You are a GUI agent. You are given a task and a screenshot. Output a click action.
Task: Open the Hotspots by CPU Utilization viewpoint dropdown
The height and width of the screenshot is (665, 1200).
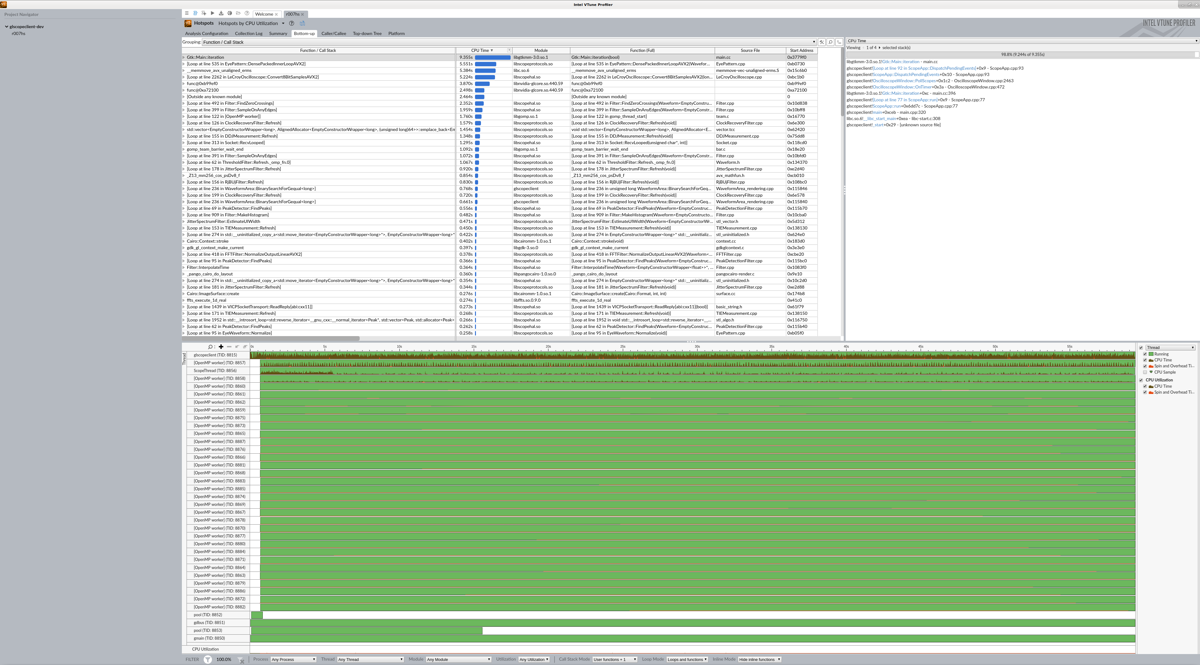283,23
